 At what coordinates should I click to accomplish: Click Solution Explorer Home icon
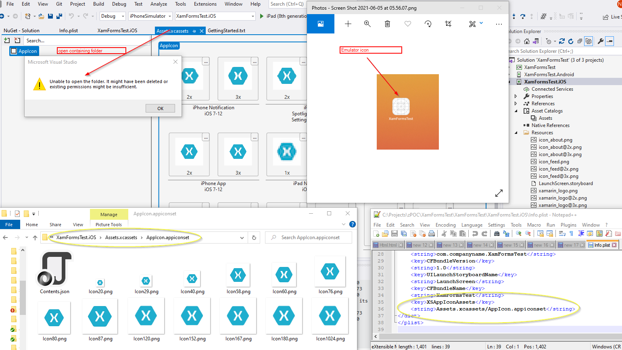527,41
